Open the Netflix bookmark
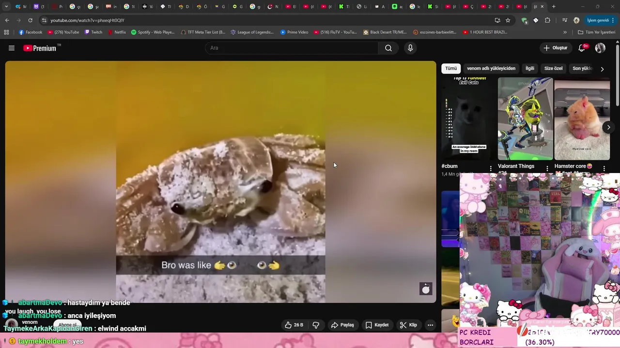 point(117,32)
